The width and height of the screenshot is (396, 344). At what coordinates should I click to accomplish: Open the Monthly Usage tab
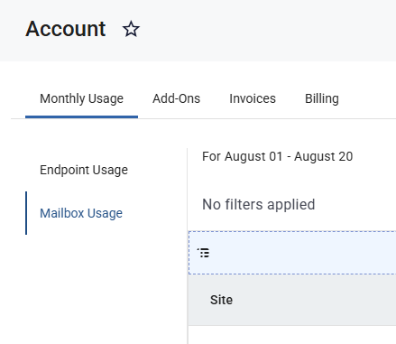[81, 98]
